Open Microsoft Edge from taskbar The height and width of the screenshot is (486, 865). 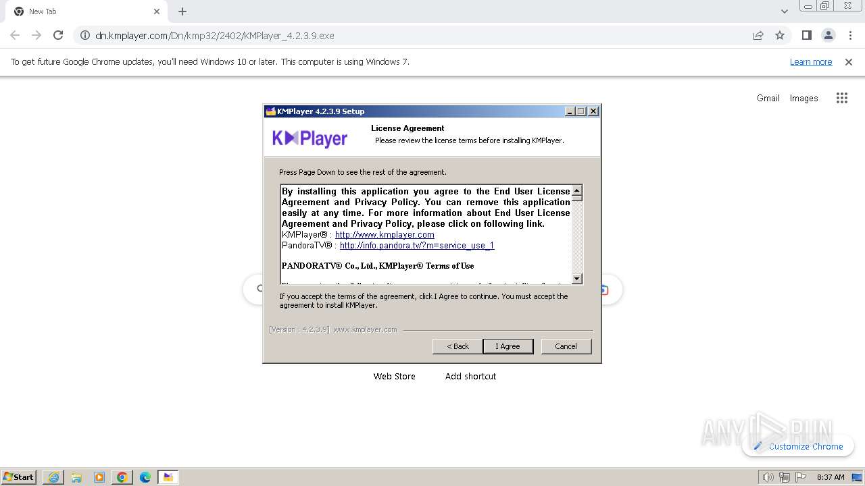pos(145,477)
